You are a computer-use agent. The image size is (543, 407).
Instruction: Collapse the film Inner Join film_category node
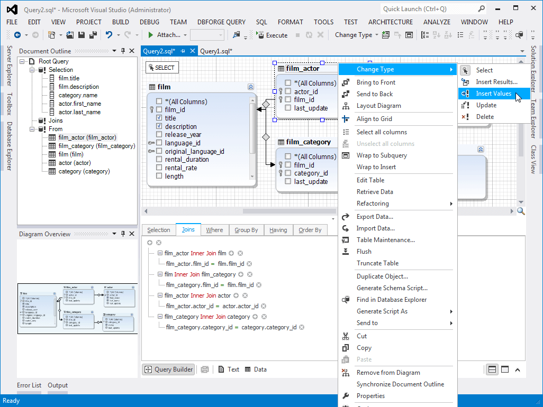pos(160,274)
